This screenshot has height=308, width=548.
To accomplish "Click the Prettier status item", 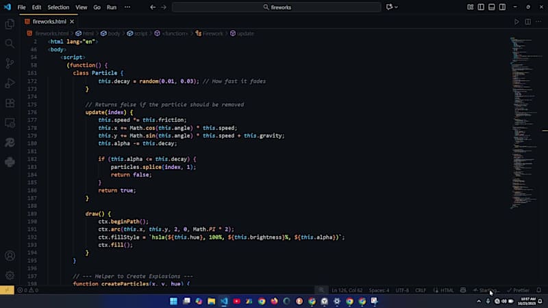I will pos(519,290).
